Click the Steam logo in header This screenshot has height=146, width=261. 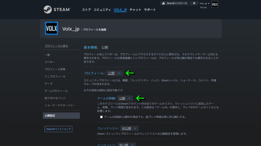pos(57,9)
